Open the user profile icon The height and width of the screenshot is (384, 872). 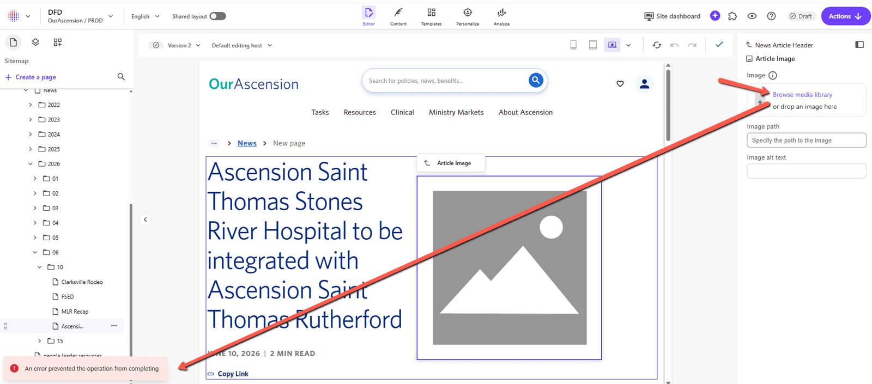645,84
